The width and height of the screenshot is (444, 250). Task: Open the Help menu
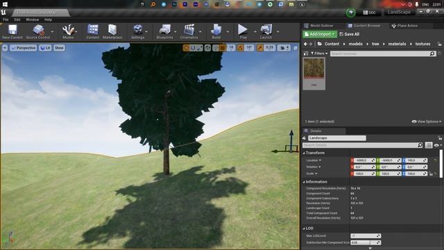[48, 19]
